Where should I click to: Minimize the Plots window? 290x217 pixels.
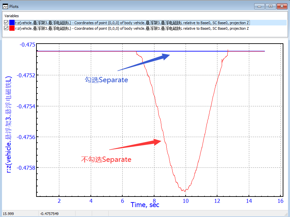point(259,7)
